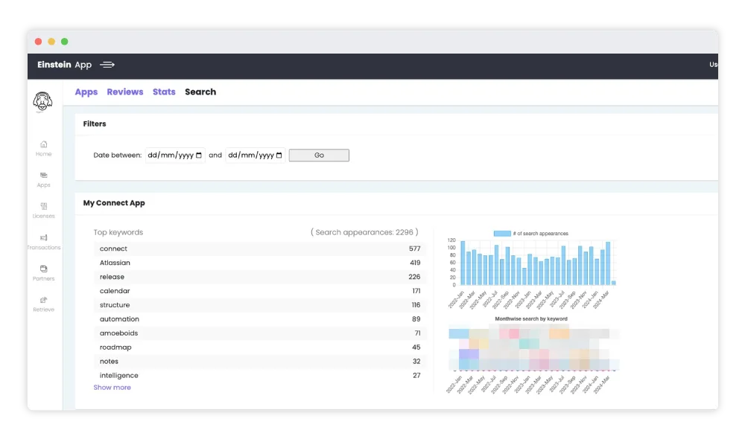Open the start date calendar picker
745x442 pixels.
(x=199, y=156)
